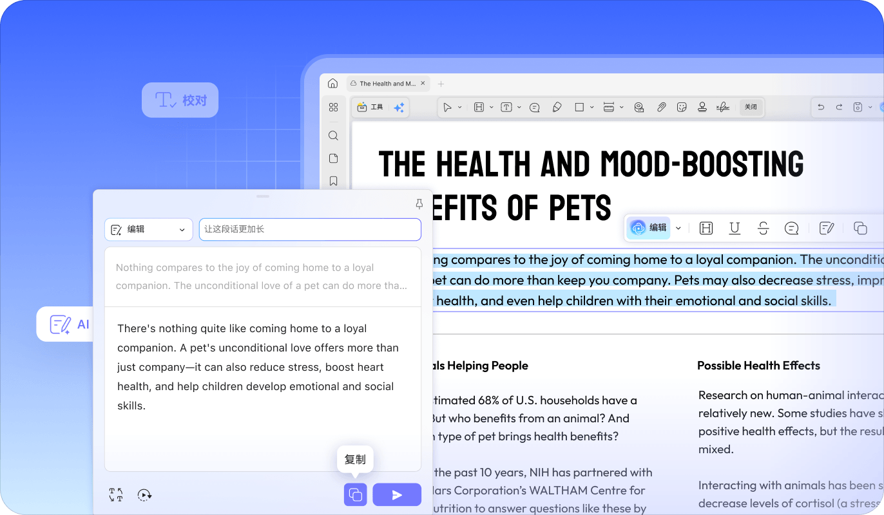Click the 'Possible Health Effects' heading

click(758, 366)
